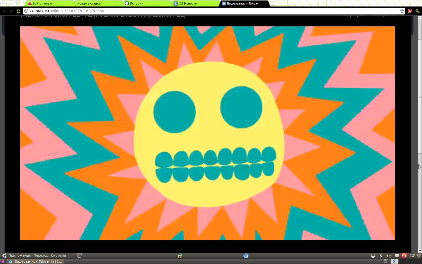Screen dimensions: 422x264
Task: Bookmark this page with the star
Action: [402, 11]
